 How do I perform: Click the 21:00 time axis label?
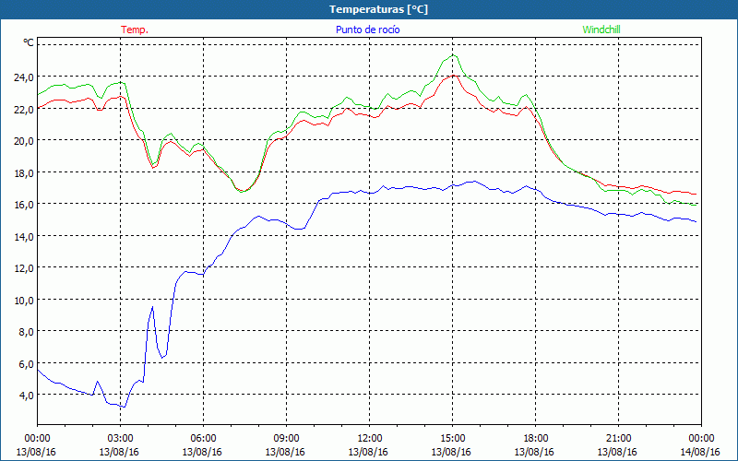(618, 439)
